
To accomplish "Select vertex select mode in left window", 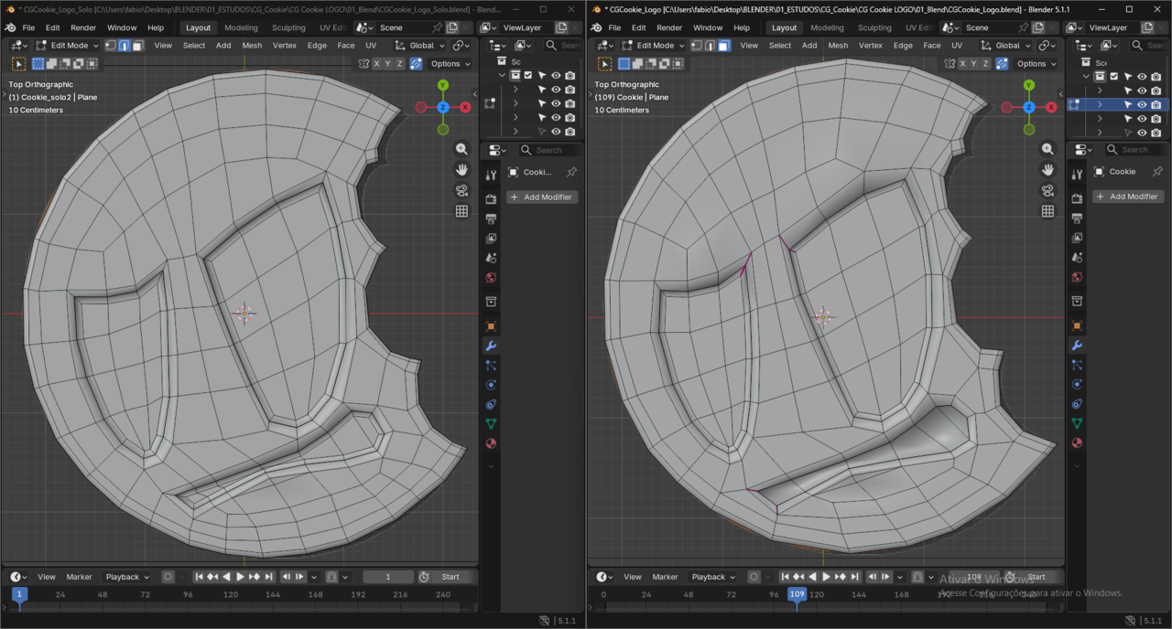I will click(x=110, y=45).
